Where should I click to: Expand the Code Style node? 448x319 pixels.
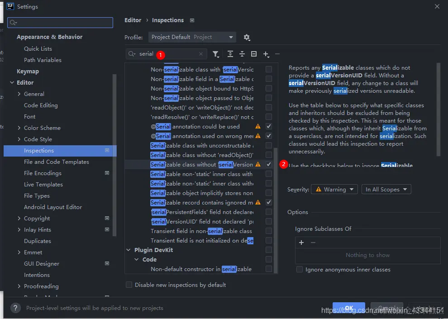point(19,139)
